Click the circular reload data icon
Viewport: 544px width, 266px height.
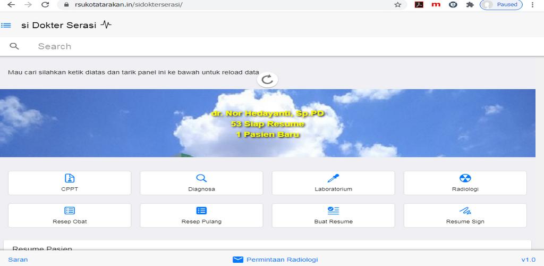click(x=267, y=79)
